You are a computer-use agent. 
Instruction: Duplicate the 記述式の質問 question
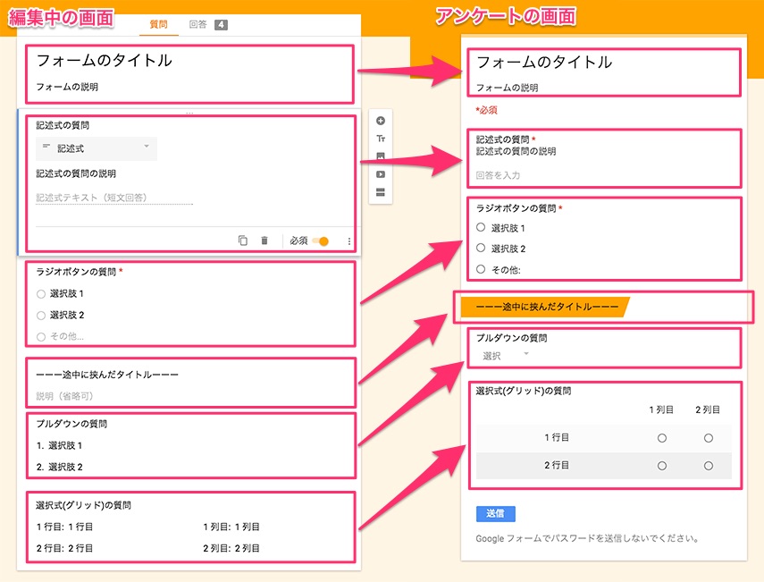pyautogui.click(x=243, y=240)
